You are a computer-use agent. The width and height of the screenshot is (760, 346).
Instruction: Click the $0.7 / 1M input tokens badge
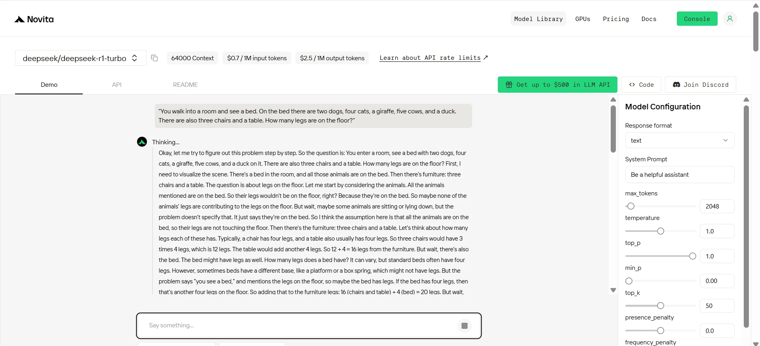(x=257, y=58)
